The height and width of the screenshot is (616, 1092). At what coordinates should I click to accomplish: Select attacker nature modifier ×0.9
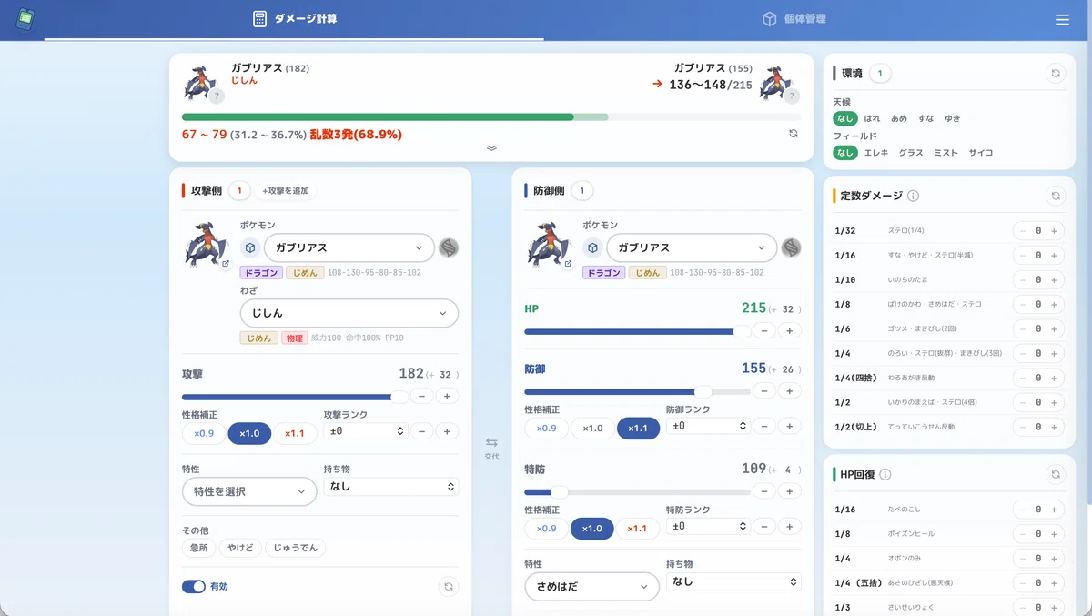point(204,433)
